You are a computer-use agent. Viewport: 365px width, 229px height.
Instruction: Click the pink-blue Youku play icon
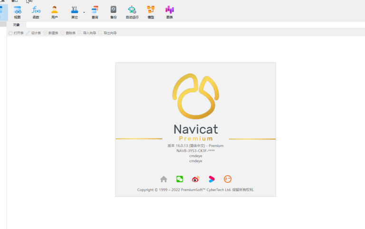click(x=211, y=179)
